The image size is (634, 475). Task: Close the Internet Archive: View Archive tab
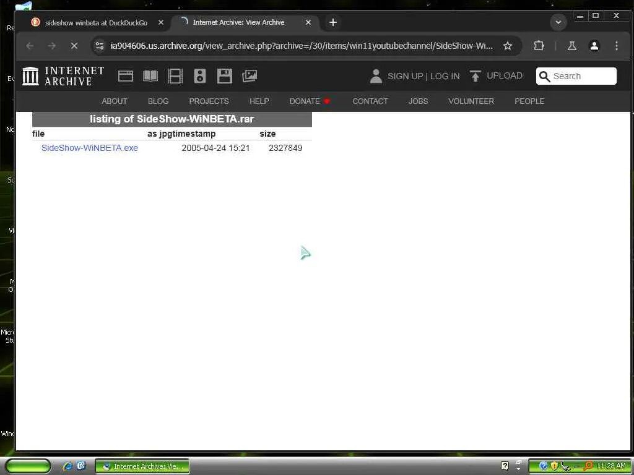pos(308,22)
